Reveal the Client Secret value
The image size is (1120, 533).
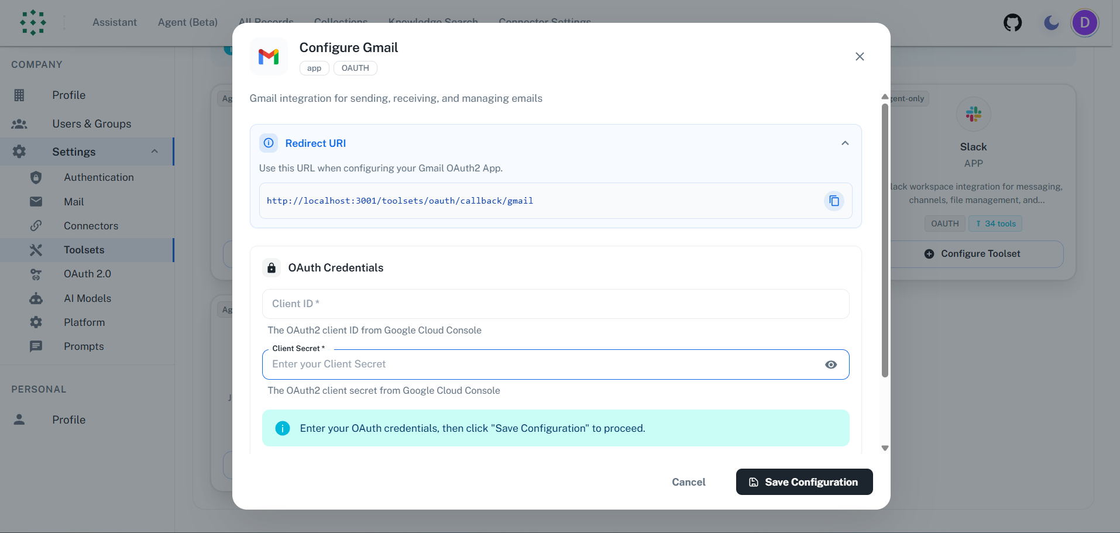pyautogui.click(x=830, y=364)
